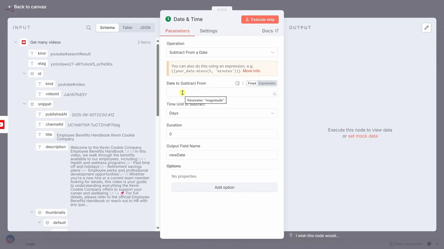Click the object cube icon beside snippet

pyautogui.click(x=32, y=104)
